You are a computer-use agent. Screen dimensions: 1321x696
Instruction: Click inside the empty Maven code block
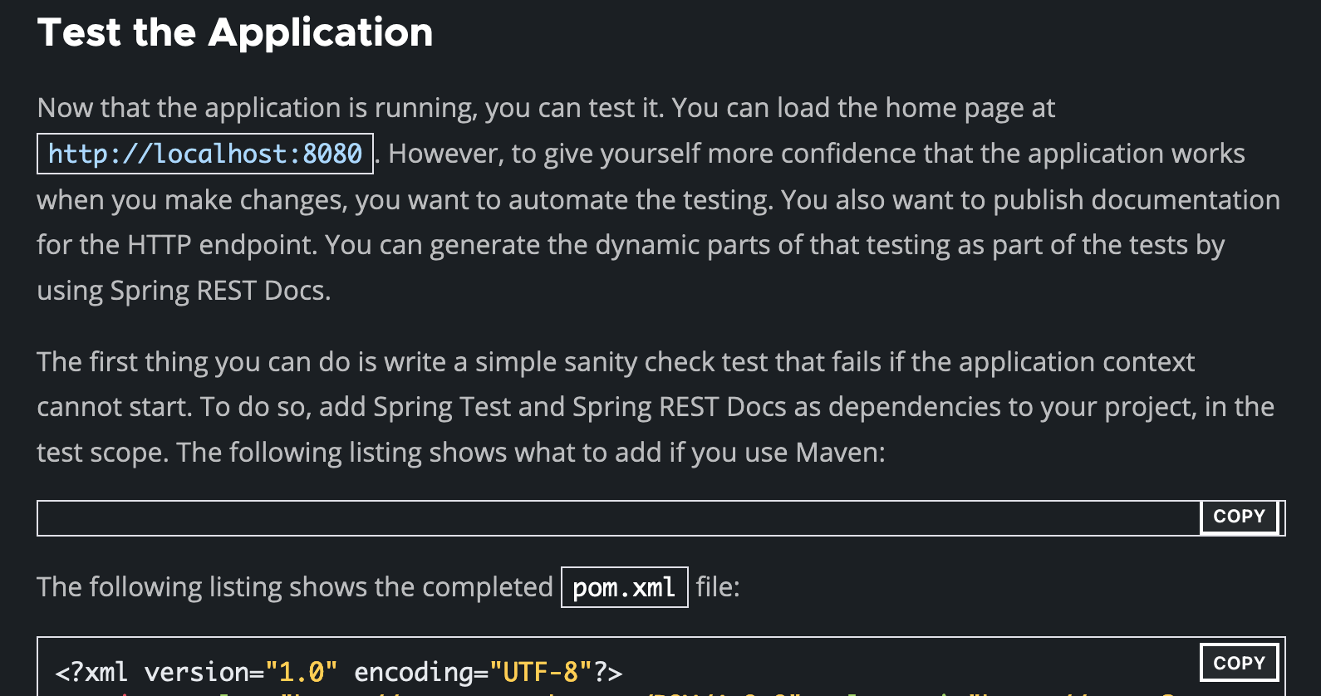pos(619,518)
